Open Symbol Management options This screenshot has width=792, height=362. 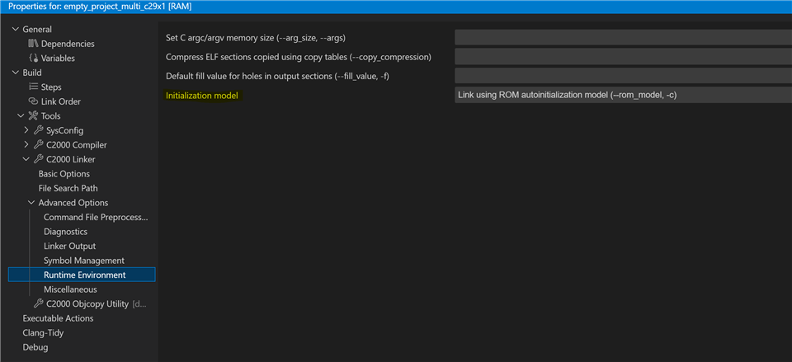coord(84,261)
